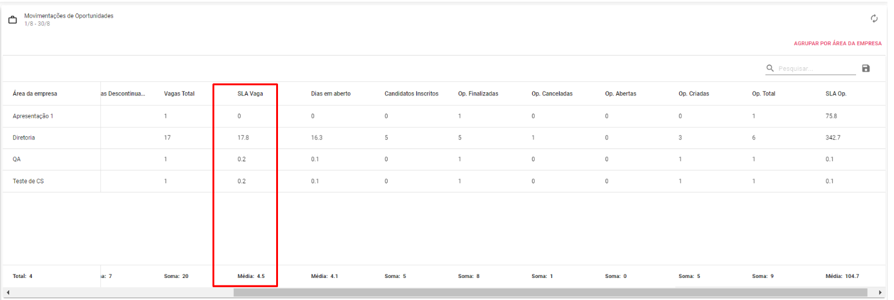
Task: Click the Média: 4.1 footer total
Action: pyautogui.click(x=325, y=276)
